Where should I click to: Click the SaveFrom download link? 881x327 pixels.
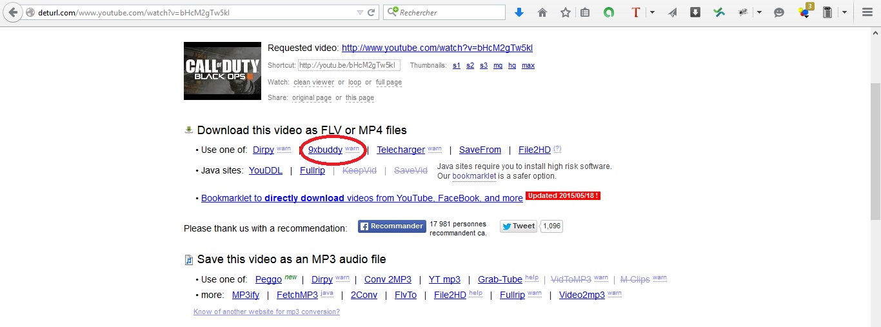pyautogui.click(x=480, y=150)
